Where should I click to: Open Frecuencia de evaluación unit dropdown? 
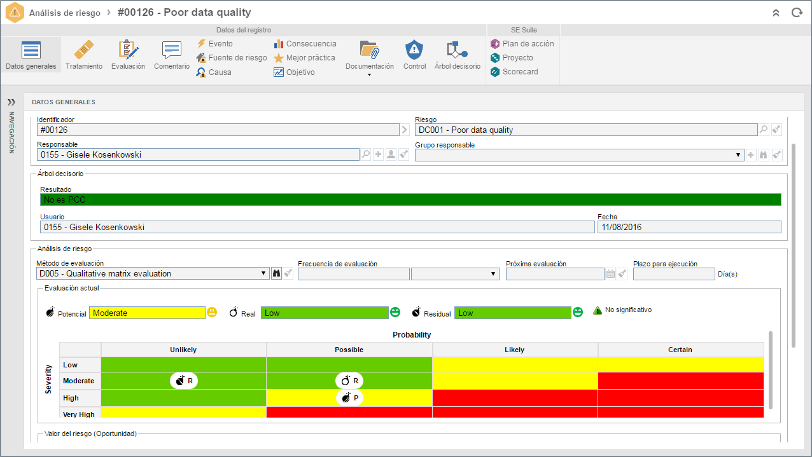pyautogui.click(x=455, y=274)
